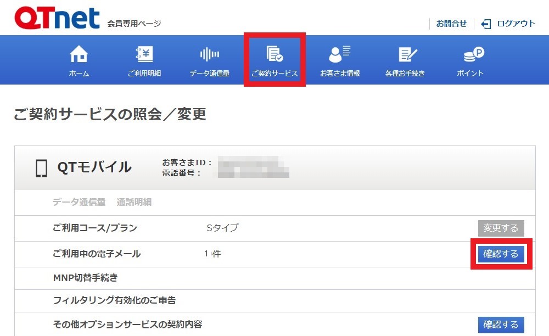Open the 通話明細 link
Image resolution: width=549 pixels, height=336 pixels.
click(x=134, y=202)
